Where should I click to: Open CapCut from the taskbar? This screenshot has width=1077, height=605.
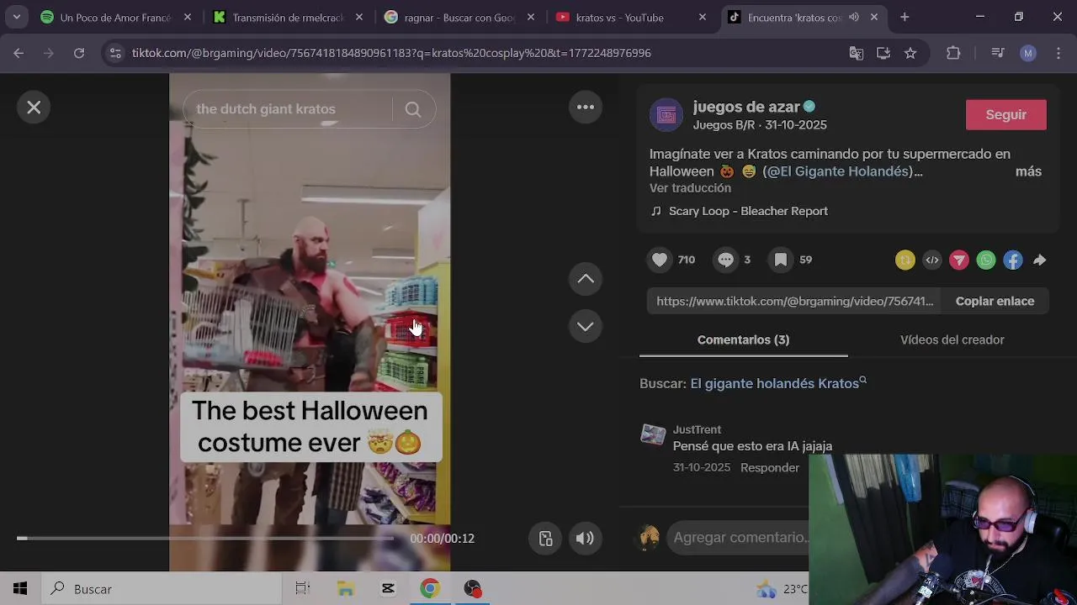pos(388,589)
